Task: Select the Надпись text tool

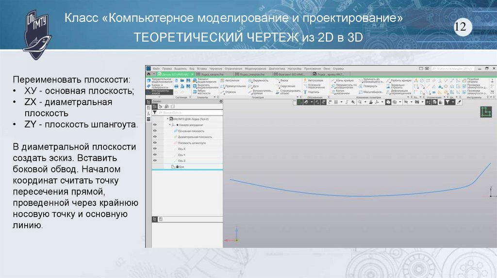Action: point(311,92)
